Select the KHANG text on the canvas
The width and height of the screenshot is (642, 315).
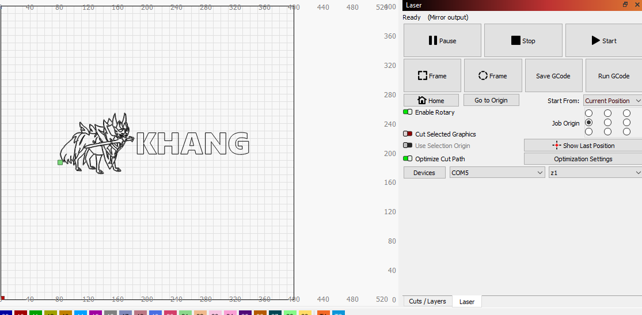(192, 144)
